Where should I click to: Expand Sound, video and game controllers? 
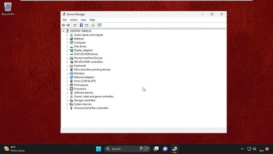coord(67,97)
